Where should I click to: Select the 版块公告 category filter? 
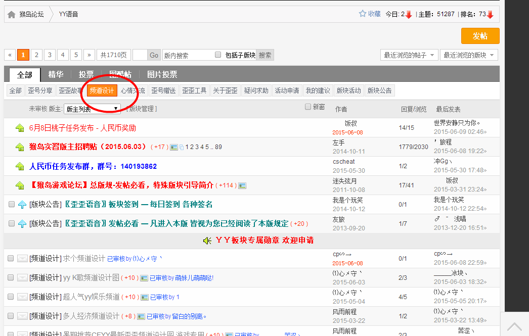point(379,90)
